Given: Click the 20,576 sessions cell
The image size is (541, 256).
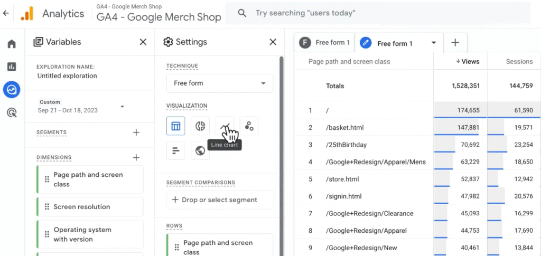Looking at the screenshot, I should [514, 196].
